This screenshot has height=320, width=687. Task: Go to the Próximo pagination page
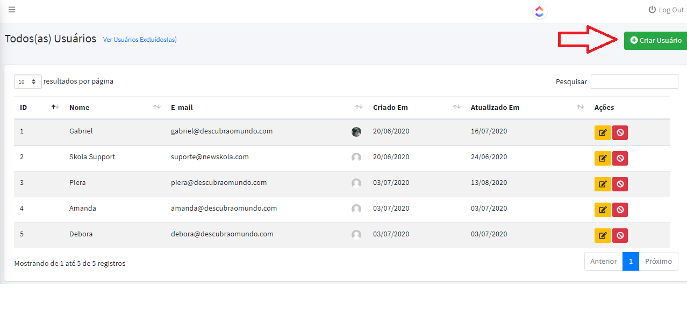659,262
